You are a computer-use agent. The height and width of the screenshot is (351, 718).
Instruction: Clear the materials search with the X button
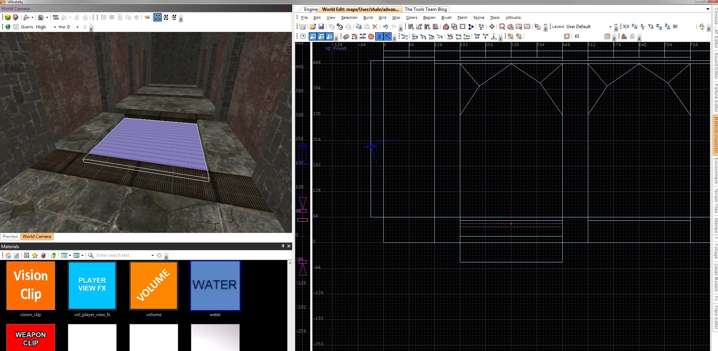pos(159,255)
